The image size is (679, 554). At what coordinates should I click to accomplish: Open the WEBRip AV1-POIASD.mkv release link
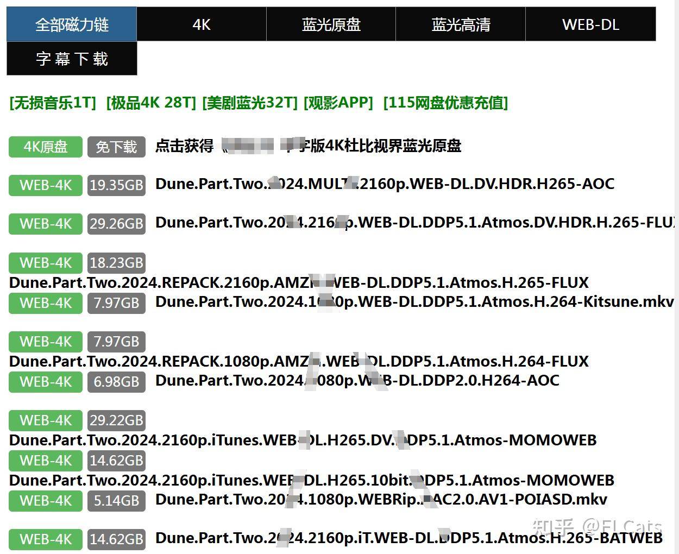(381, 499)
